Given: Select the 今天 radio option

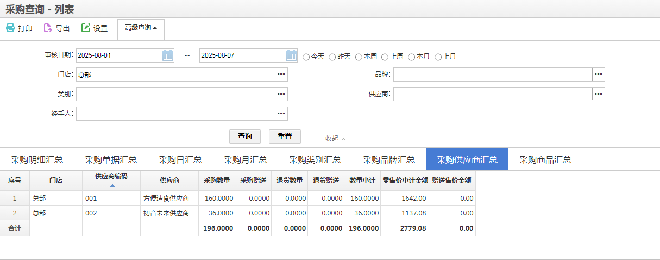Looking at the screenshot, I should [x=306, y=57].
